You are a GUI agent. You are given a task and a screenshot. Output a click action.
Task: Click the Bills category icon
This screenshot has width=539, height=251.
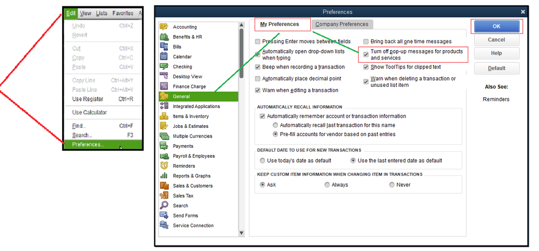click(x=164, y=47)
